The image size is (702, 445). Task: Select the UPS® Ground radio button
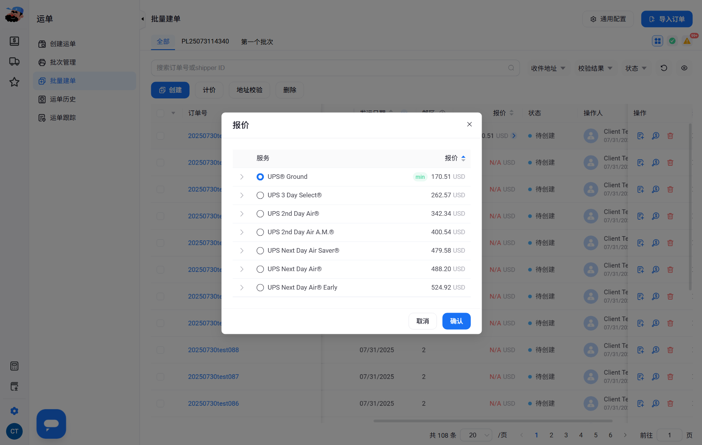coord(260,177)
